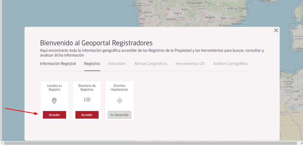
Task: Click the location pin icon
Action: point(54,101)
